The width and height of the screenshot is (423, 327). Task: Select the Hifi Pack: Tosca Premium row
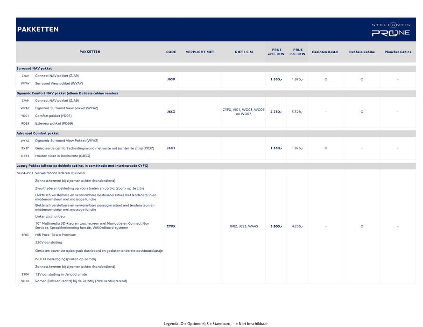(56, 235)
